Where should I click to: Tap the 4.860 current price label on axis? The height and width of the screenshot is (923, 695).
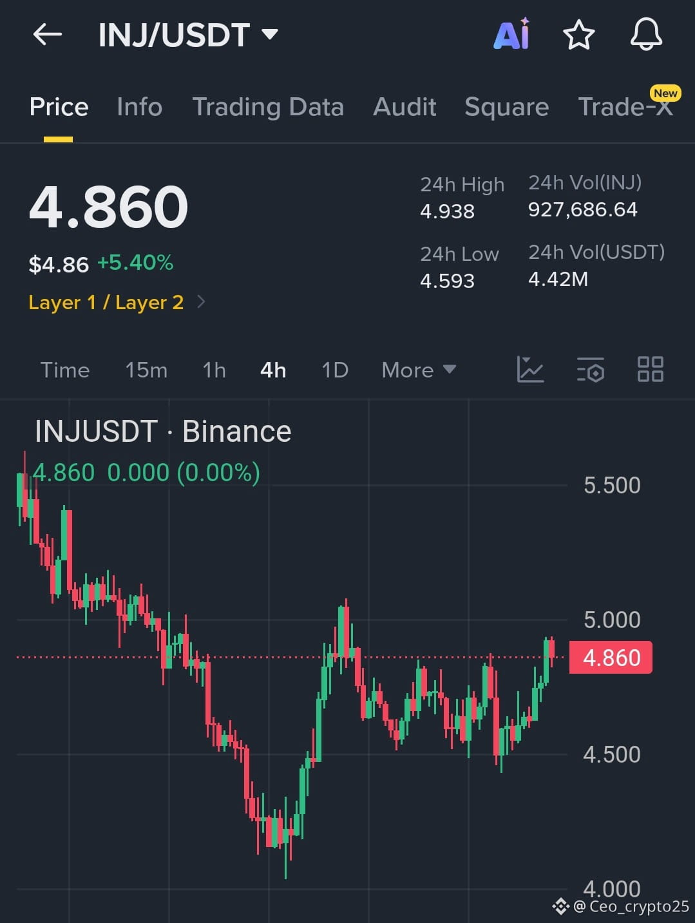click(x=611, y=658)
